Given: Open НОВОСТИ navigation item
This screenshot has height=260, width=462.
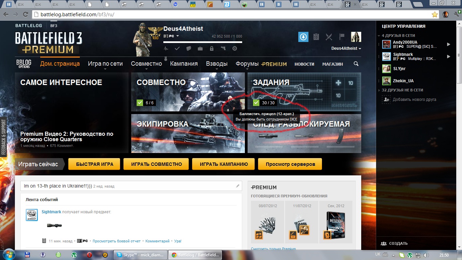Looking at the screenshot, I should [x=304, y=64].
